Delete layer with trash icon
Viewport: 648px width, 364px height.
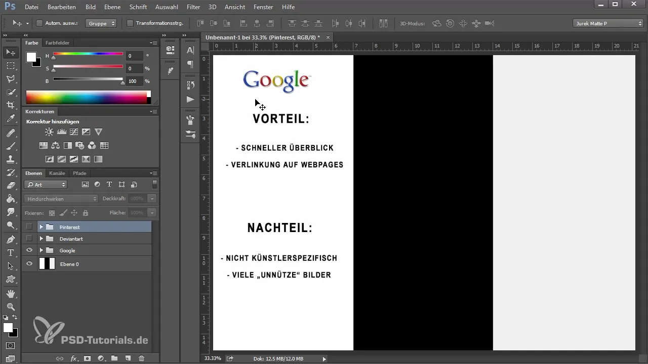(x=141, y=358)
